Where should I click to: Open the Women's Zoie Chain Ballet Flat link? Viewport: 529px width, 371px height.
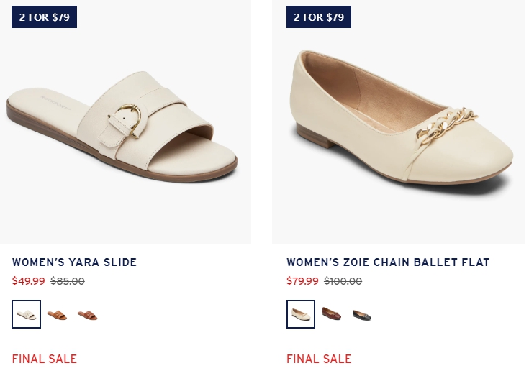[388, 262]
